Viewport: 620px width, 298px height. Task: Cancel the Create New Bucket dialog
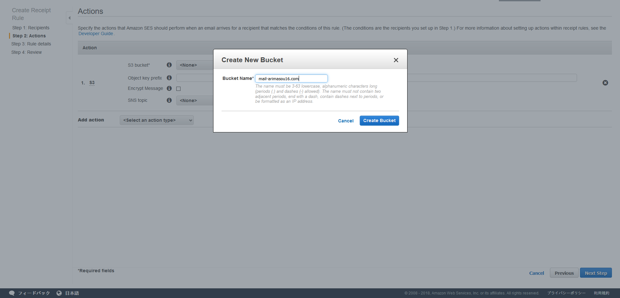(346, 121)
